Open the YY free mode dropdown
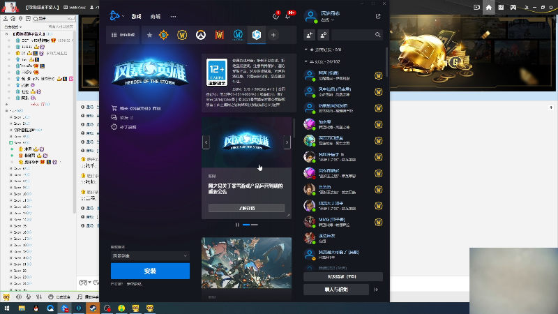Screen dimensions: 558x314 13,27
